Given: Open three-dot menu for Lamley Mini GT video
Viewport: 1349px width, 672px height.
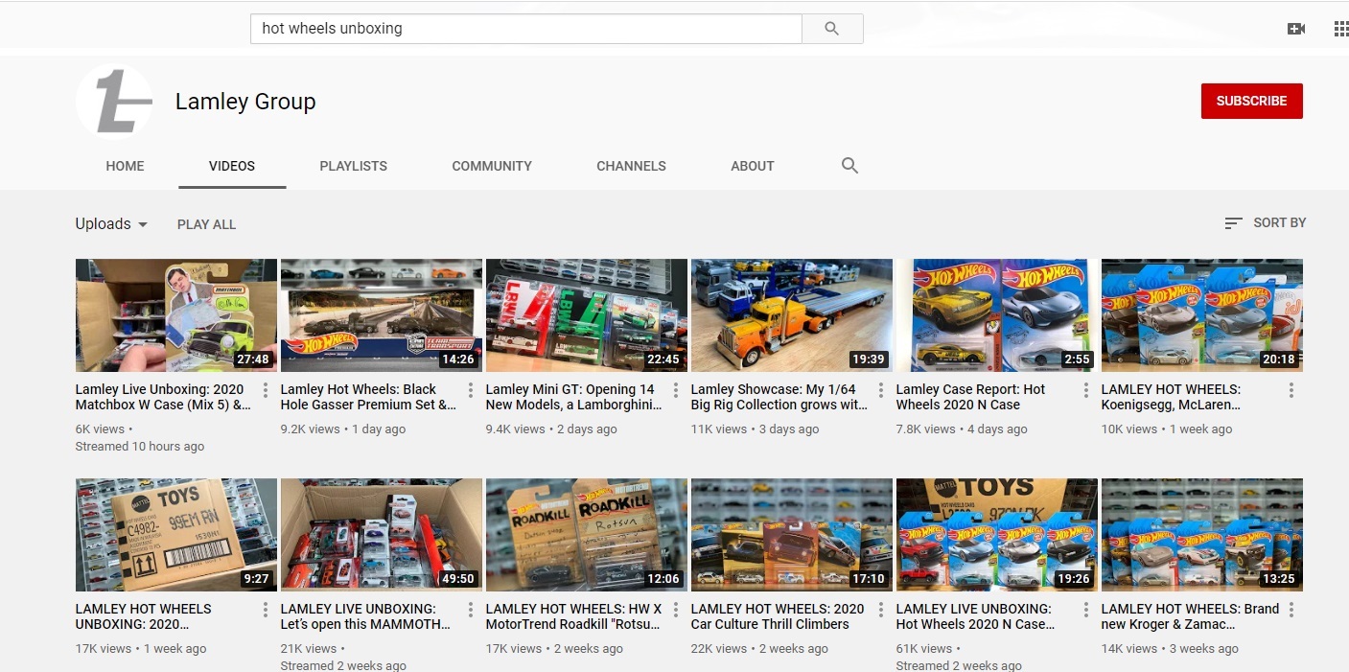Looking at the screenshot, I should [676, 390].
